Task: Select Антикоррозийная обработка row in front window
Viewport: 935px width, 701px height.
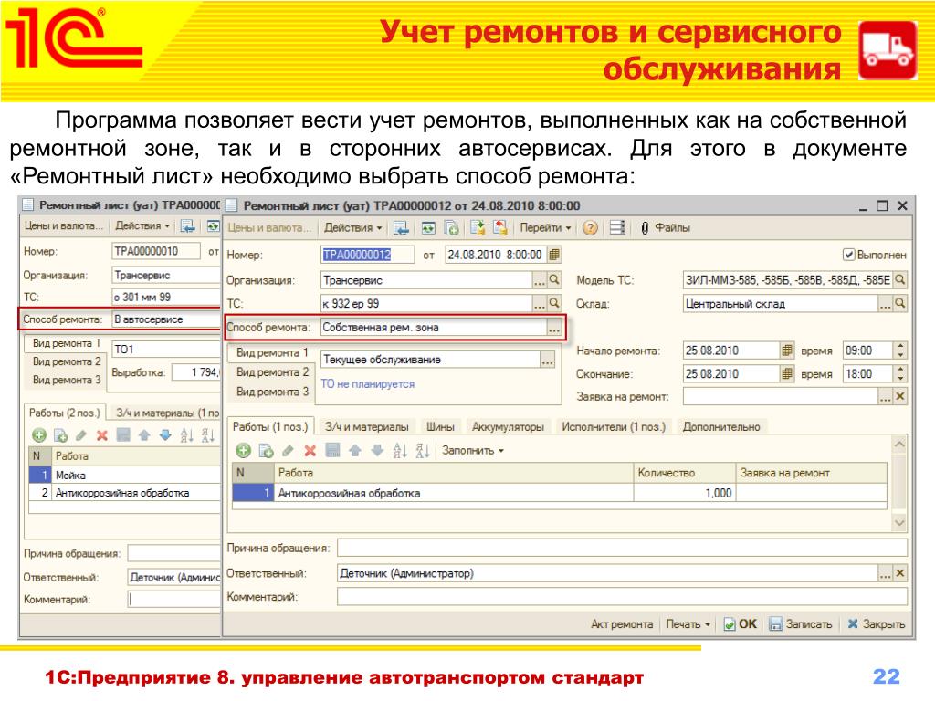Action: click(560, 493)
